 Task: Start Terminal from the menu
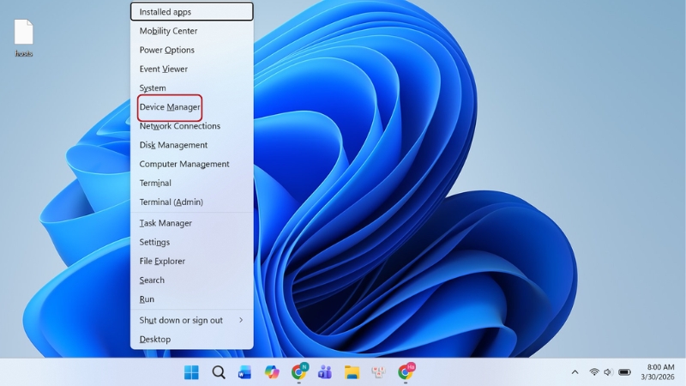click(x=191, y=183)
